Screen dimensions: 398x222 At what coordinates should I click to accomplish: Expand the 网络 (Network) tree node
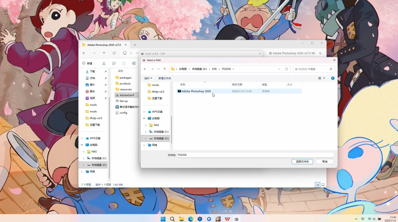[x=145, y=145]
